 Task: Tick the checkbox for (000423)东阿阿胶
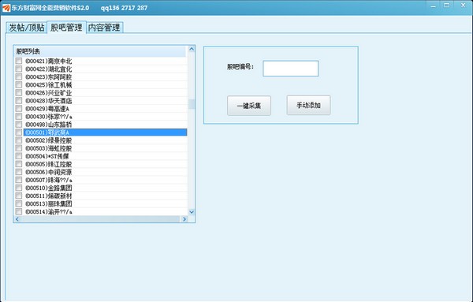(x=19, y=76)
